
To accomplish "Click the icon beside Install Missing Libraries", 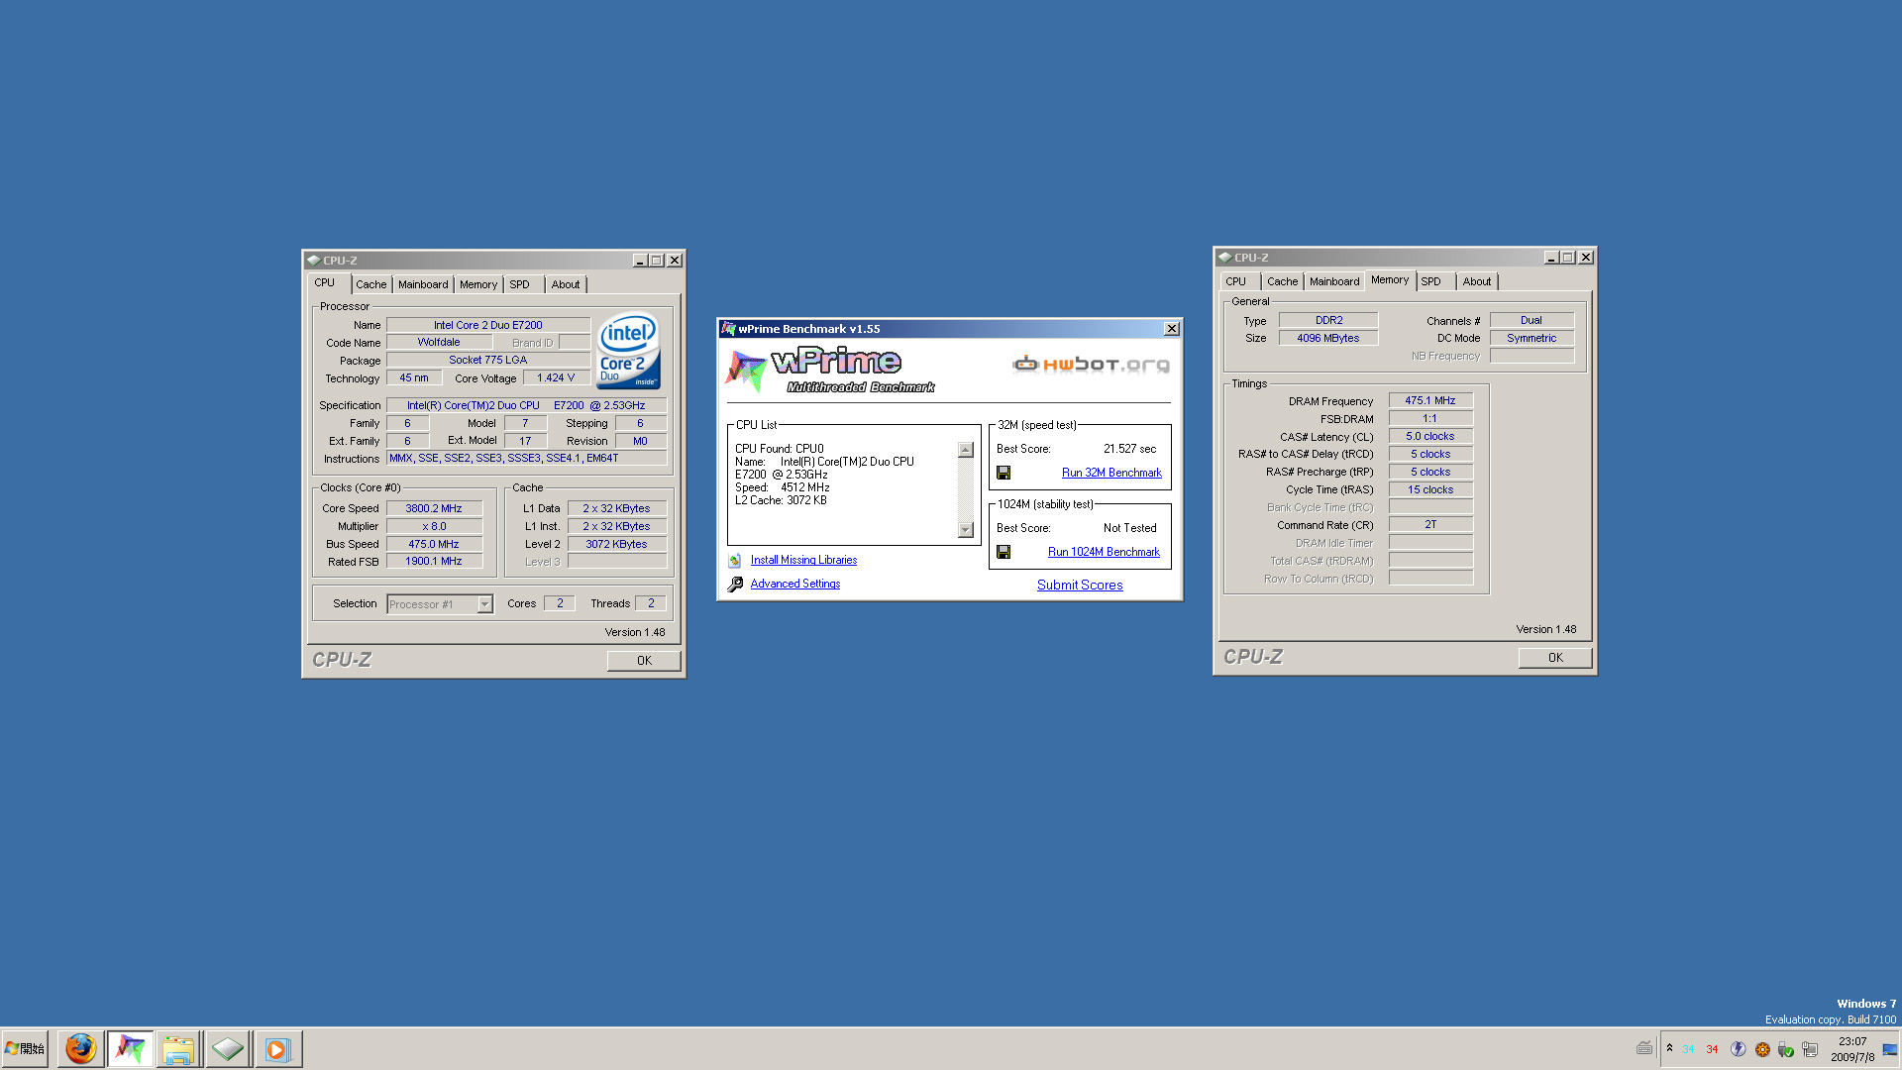I will 735,561.
